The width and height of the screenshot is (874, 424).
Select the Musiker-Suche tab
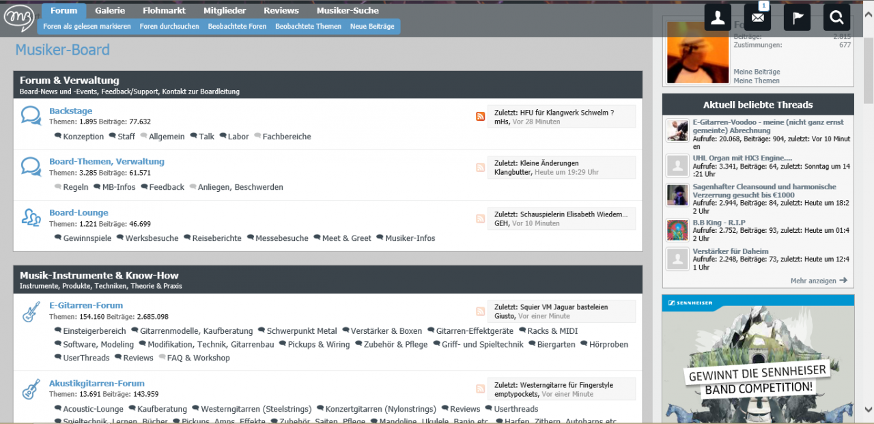click(348, 10)
